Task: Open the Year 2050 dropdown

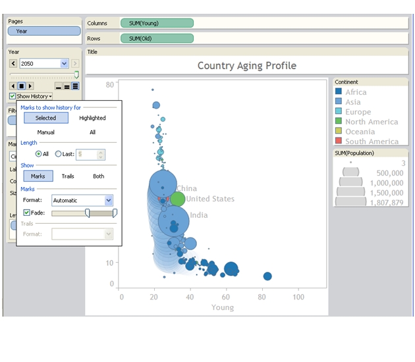Action: point(65,63)
